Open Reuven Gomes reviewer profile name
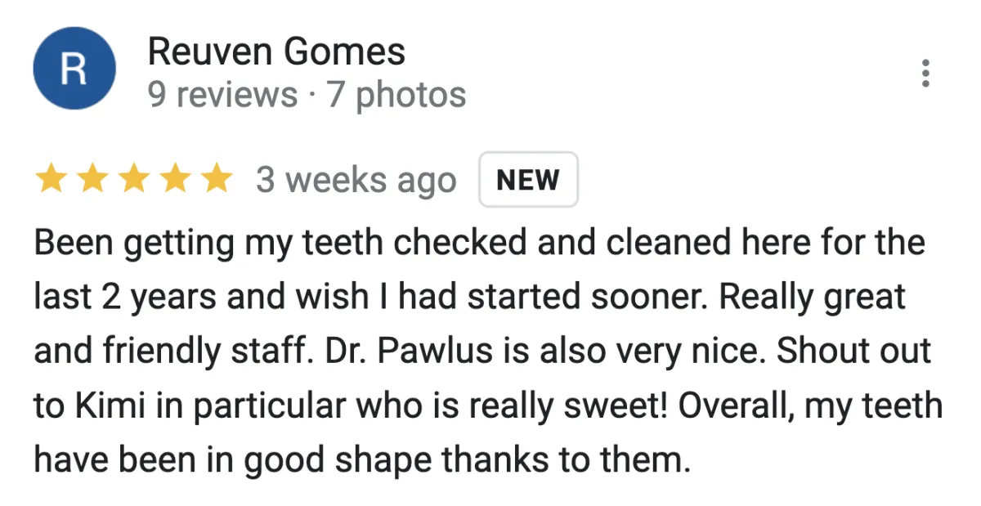The image size is (981, 506). pyautogui.click(x=276, y=53)
